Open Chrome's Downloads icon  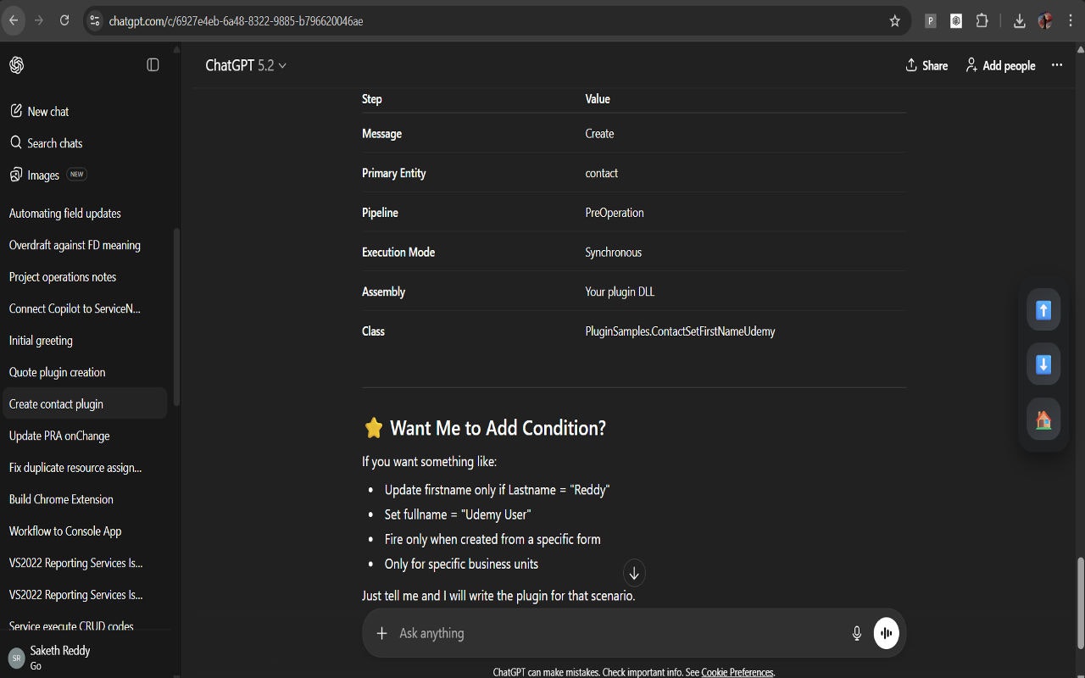1020,20
